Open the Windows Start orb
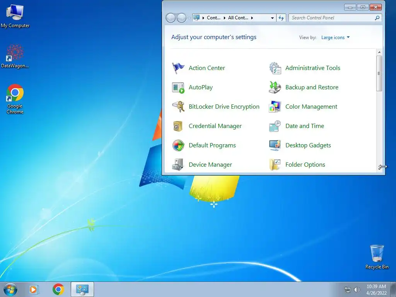 coord(10,289)
